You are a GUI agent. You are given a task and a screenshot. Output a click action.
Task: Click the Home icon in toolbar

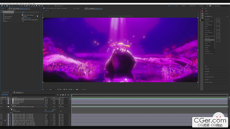click(x=2, y=6)
